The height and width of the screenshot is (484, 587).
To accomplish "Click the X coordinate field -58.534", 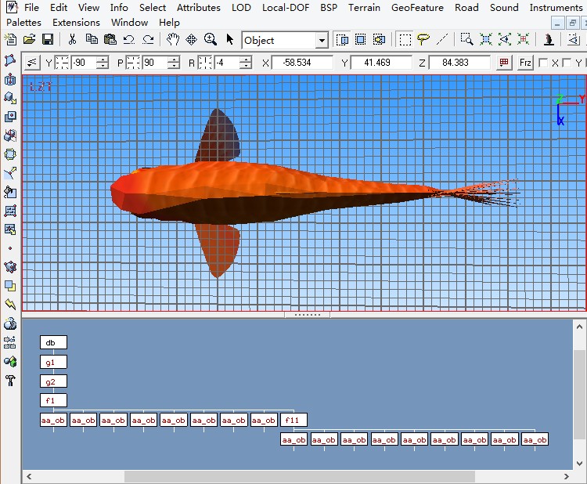I will pos(302,63).
